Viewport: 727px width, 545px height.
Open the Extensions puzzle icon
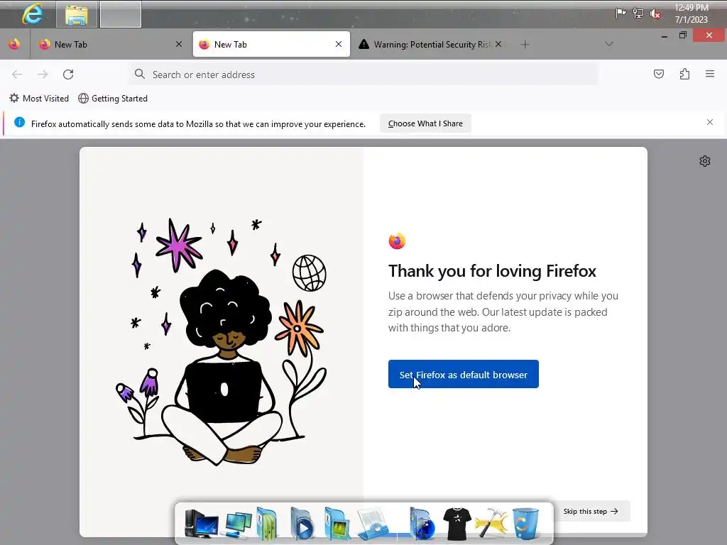(684, 74)
